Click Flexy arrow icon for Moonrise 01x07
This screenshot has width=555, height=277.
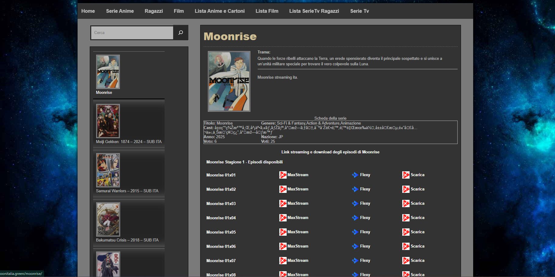click(355, 261)
